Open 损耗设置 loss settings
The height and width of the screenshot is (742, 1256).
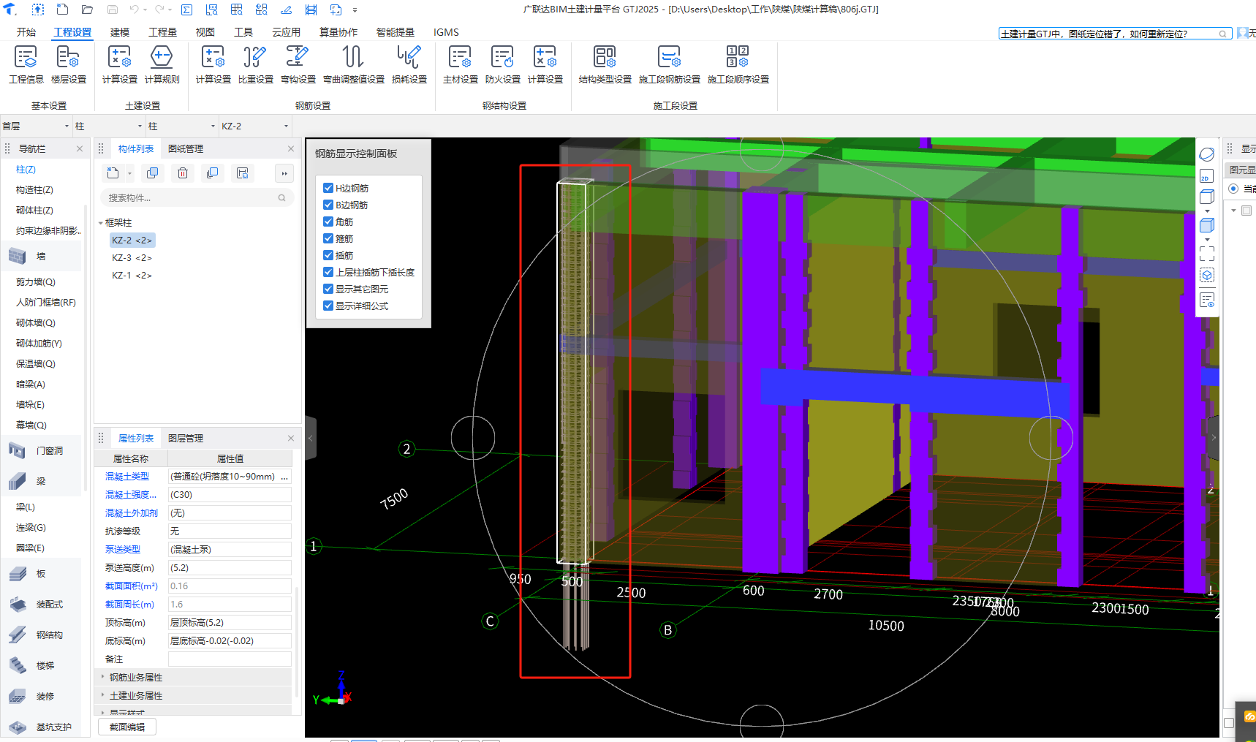pyautogui.click(x=409, y=64)
